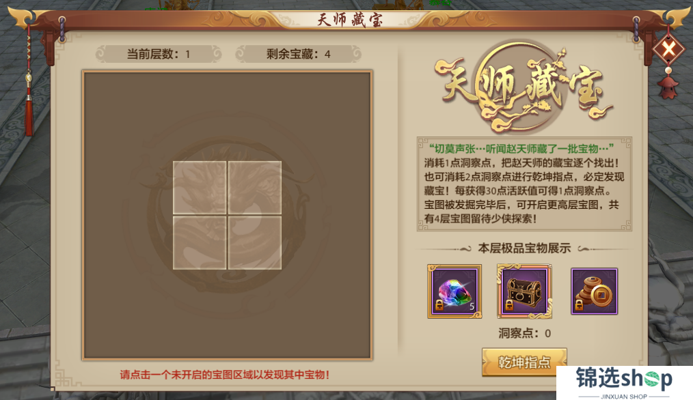This screenshot has width=693, height=400.
Task: Click the 本层极品宝物展示 header
Action: (x=524, y=248)
